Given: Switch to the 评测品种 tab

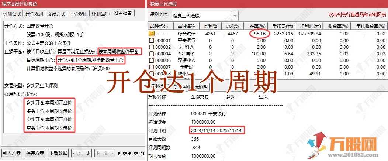Looking at the screenshot, I should (100, 14).
